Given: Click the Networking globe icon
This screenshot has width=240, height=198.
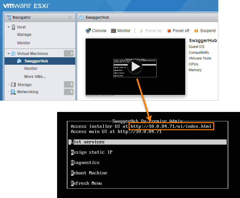Looking at the screenshot, I should [13, 92].
